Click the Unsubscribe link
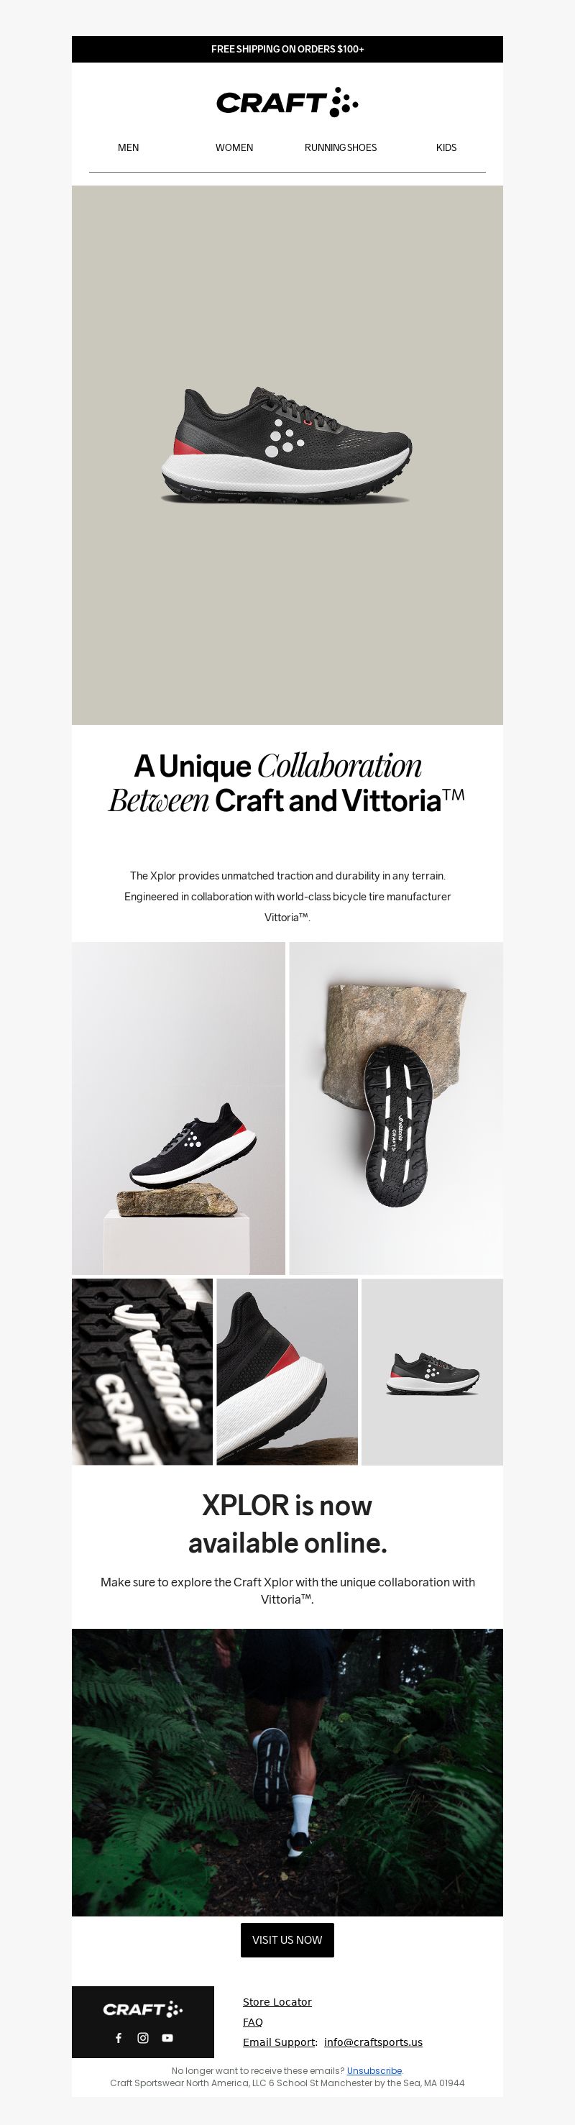This screenshot has width=575, height=2125. [374, 2070]
